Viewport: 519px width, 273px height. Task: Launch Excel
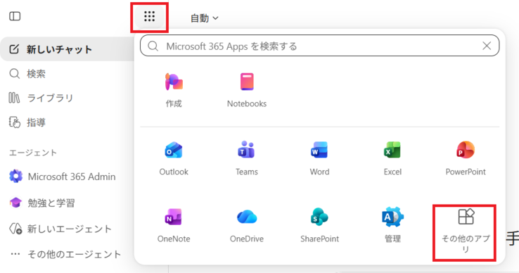point(392,158)
